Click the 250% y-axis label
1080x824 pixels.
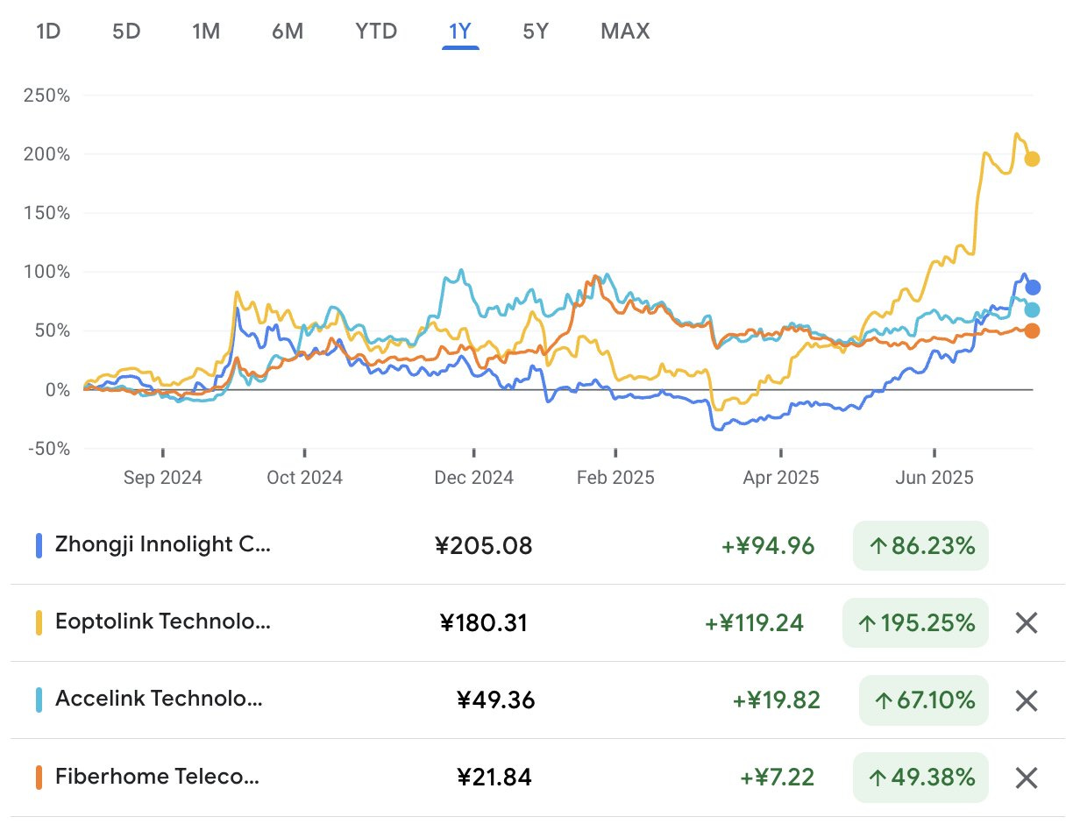click(46, 95)
